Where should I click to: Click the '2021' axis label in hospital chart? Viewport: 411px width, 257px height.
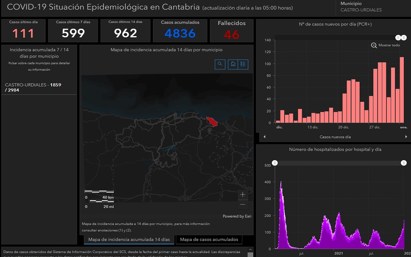338,254
